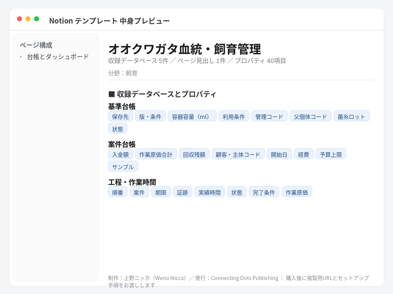
Task: Select the 容器容量（ml） property tag
Action: click(192, 116)
